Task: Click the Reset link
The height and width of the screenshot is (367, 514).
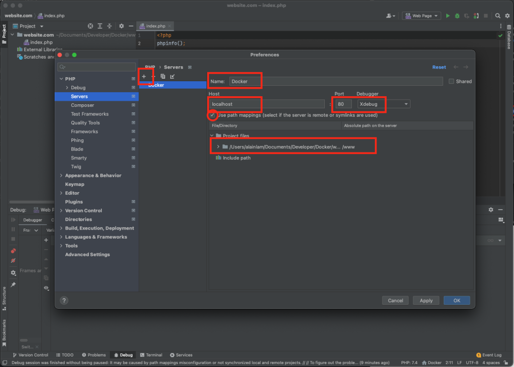Action: [439, 67]
